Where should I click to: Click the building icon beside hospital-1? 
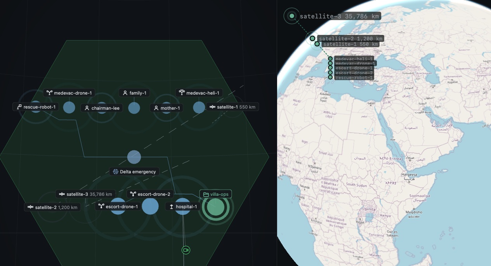pos(171,207)
